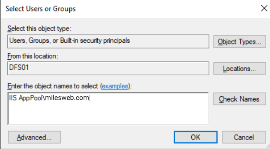Open the Advanced search options
The width and height of the screenshot is (270, 149).
[x=34, y=137]
